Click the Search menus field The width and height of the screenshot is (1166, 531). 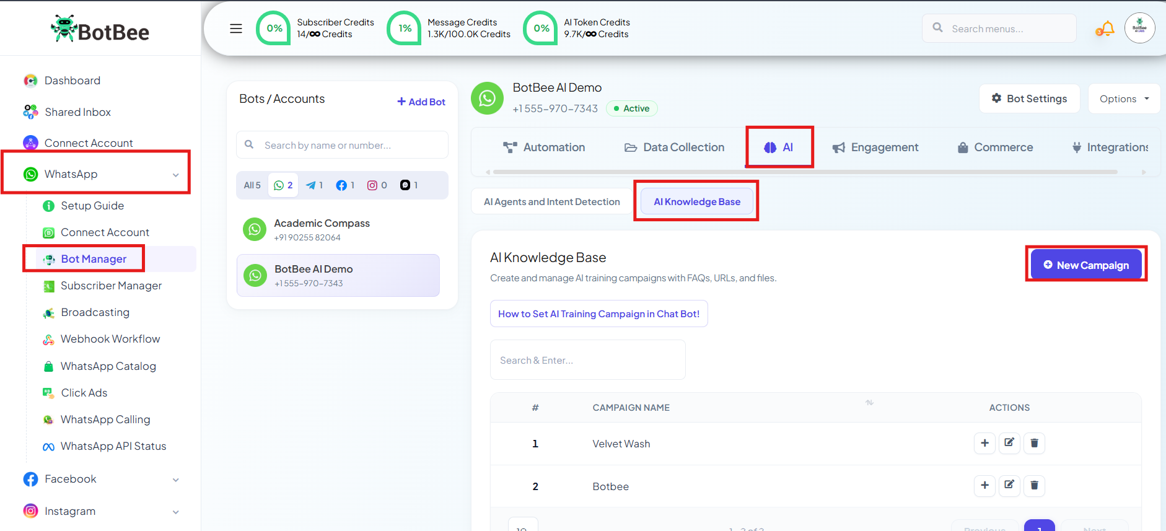(999, 29)
